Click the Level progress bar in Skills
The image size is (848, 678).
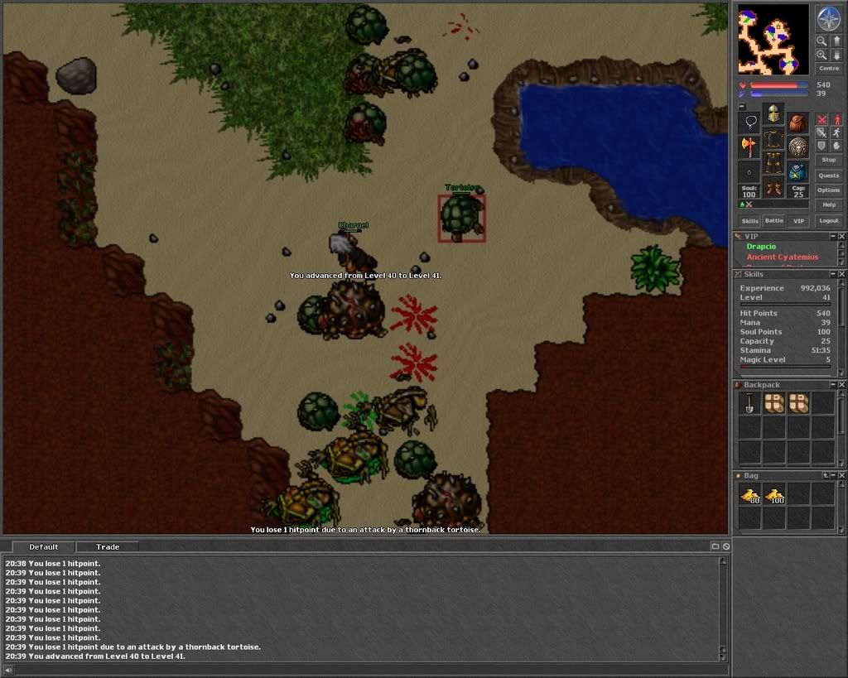point(785,305)
